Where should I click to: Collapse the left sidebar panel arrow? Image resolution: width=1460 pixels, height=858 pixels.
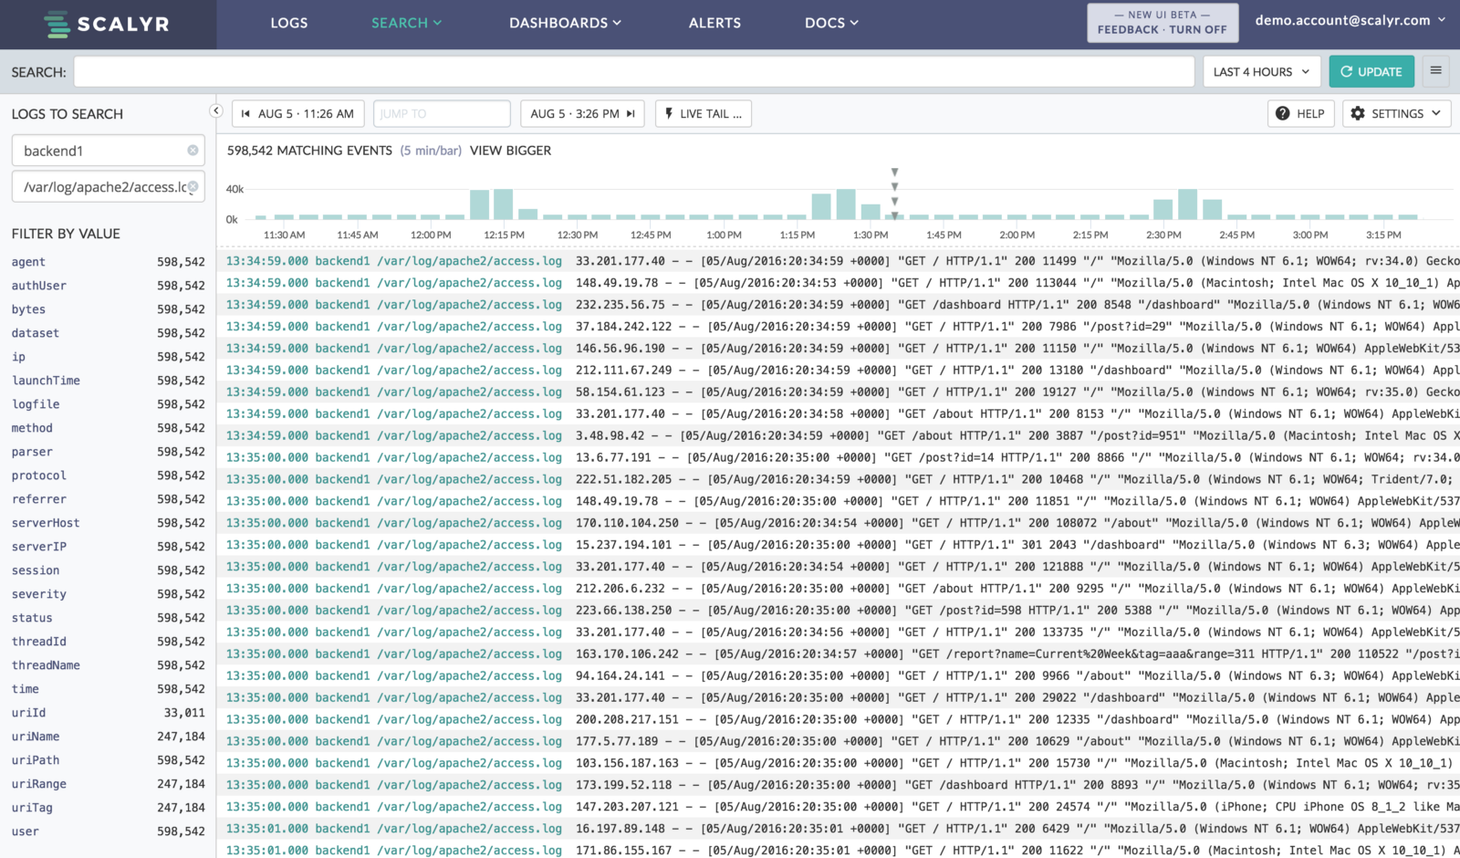click(216, 110)
